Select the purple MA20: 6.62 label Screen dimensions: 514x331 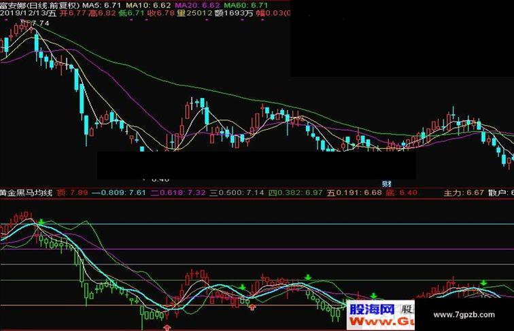click(197, 5)
